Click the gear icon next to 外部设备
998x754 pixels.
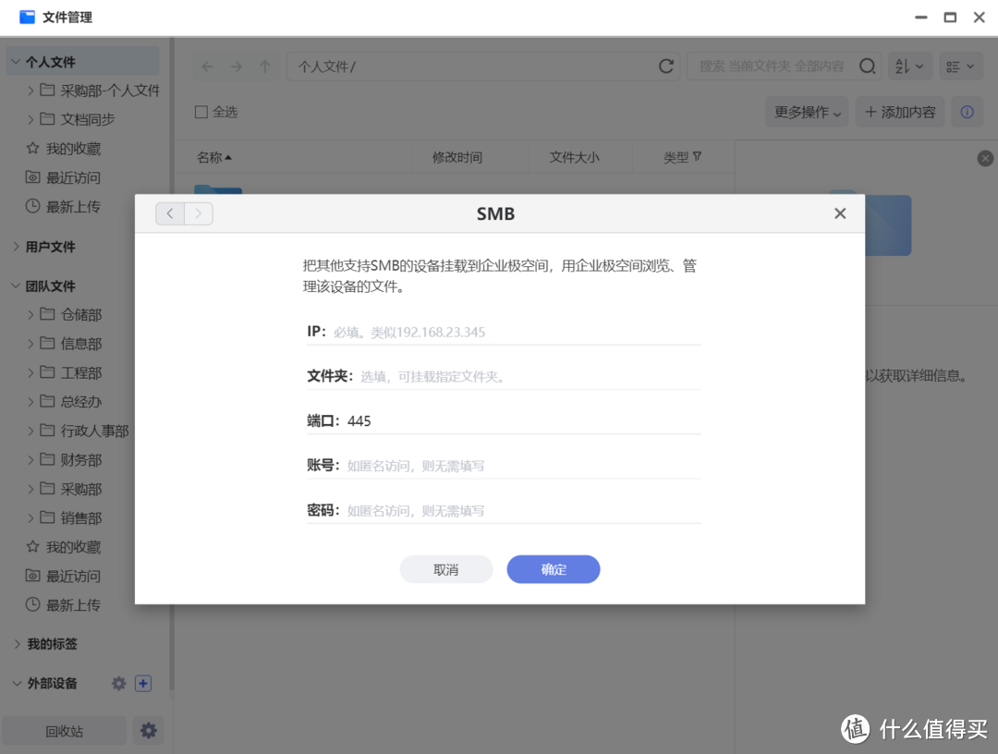coord(118,684)
